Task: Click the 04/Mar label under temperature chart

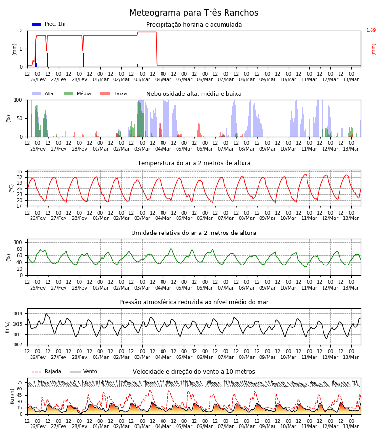Action: click(x=163, y=218)
